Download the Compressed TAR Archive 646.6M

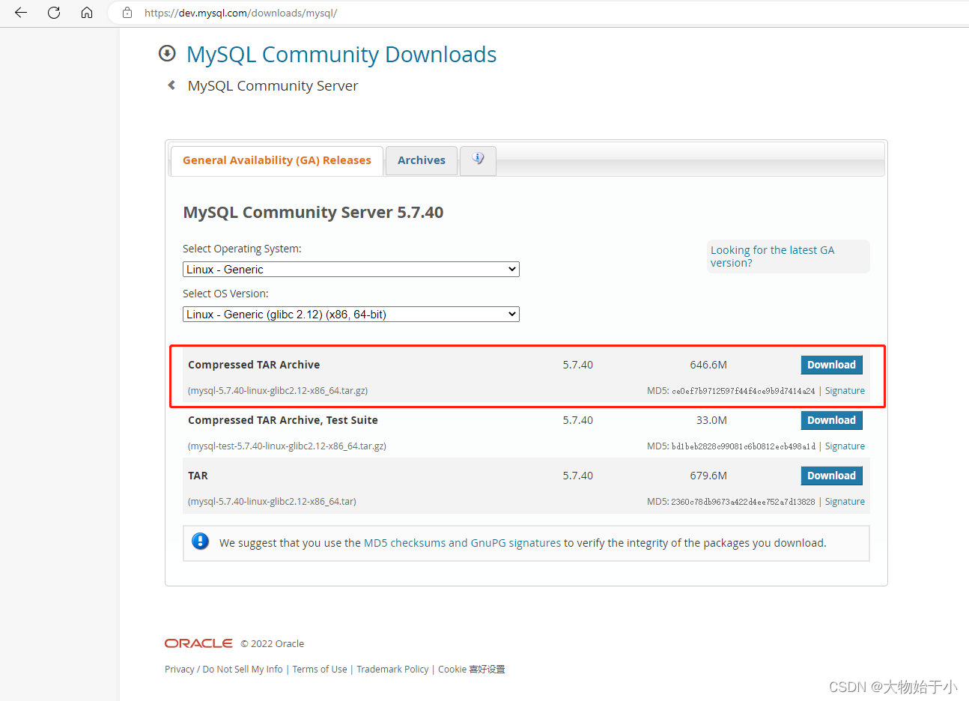831,365
